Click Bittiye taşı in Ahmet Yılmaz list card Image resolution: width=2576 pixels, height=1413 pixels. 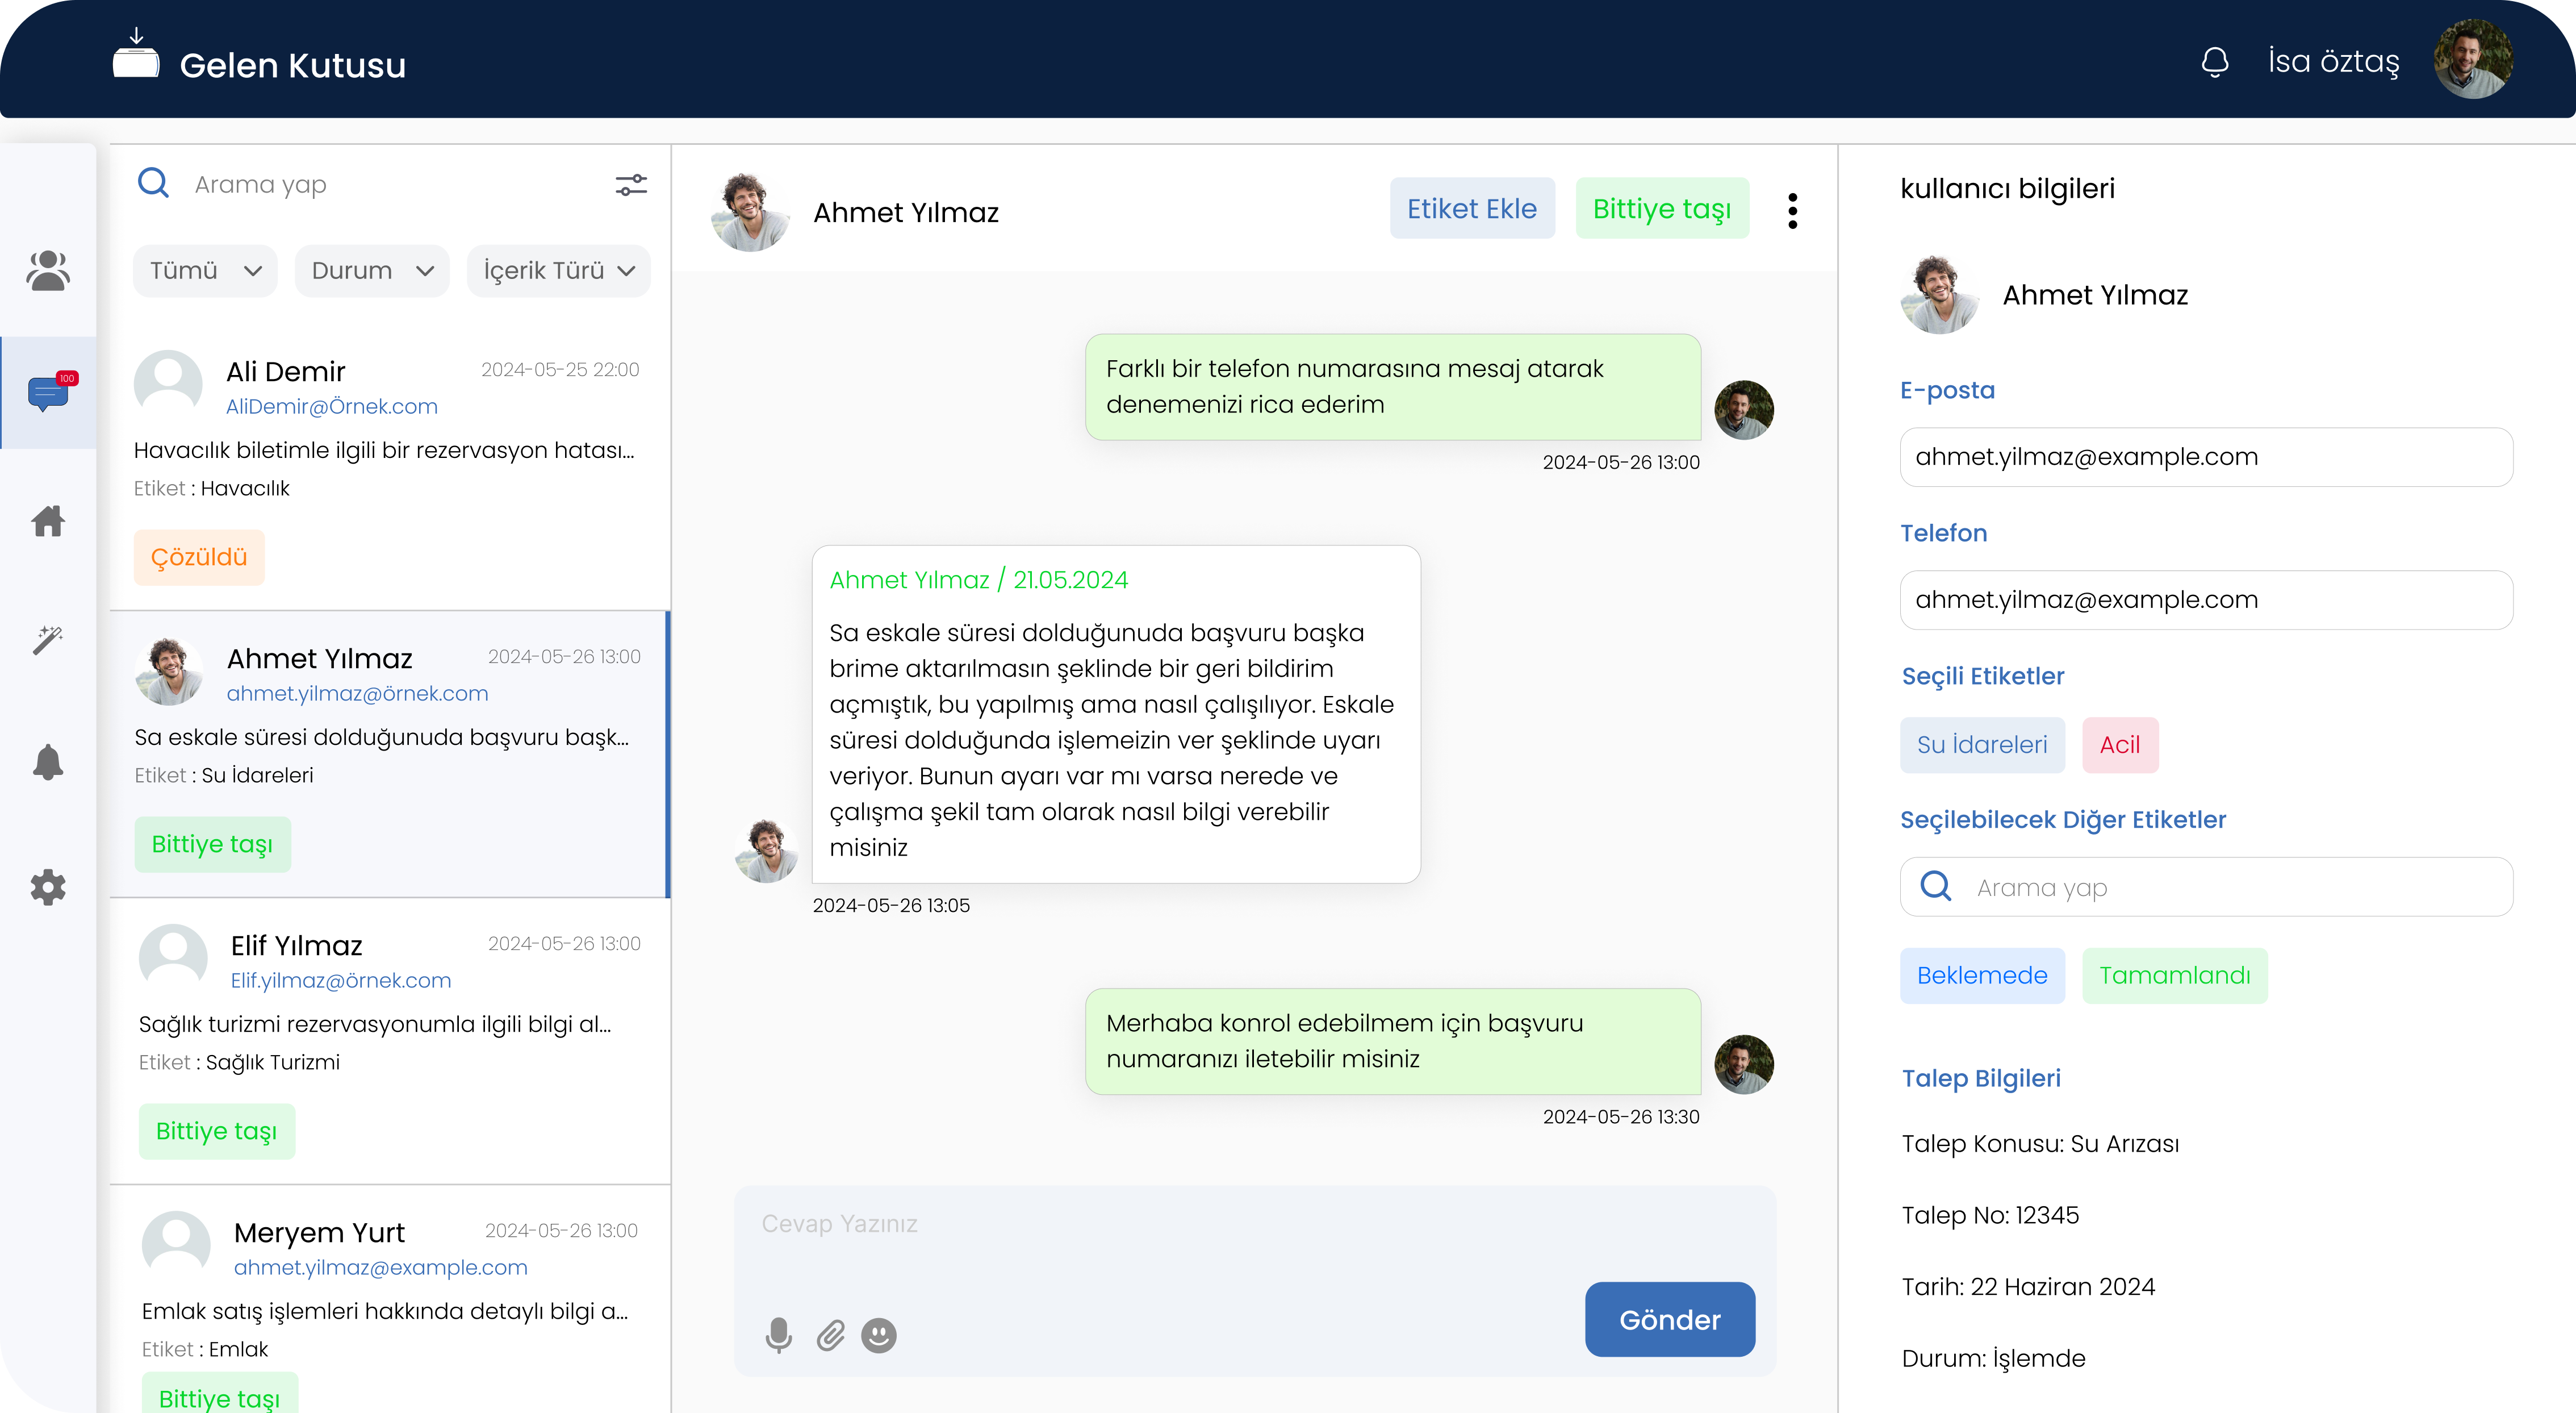click(x=213, y=844)
